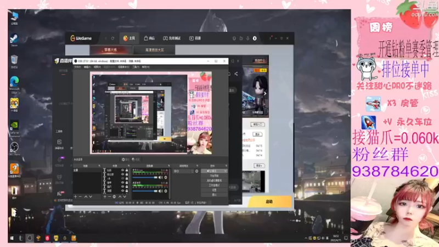The width and height of the screenshot is (439, 247).
Task: Open scene transition properties gear
Action: [x=196, y=171]
